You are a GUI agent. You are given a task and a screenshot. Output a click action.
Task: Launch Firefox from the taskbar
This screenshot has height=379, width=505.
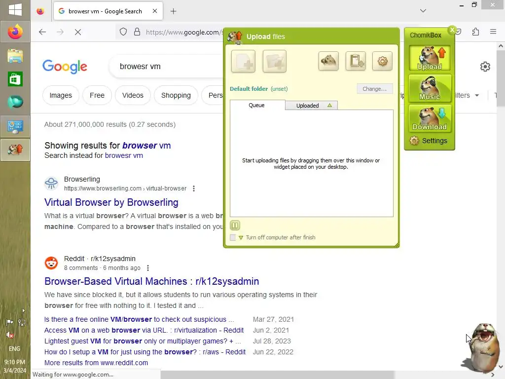[x=15, y=32]
